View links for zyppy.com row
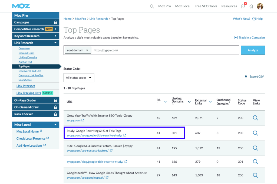The width and height of the screenshot is (277, 184). (x=255, y=118)
